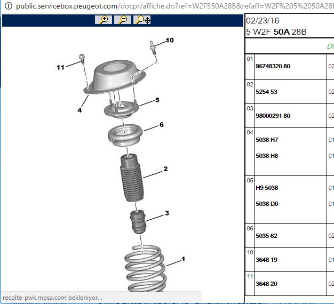Click reference 02 row label
334x304 pixels.
coord(250,84)
